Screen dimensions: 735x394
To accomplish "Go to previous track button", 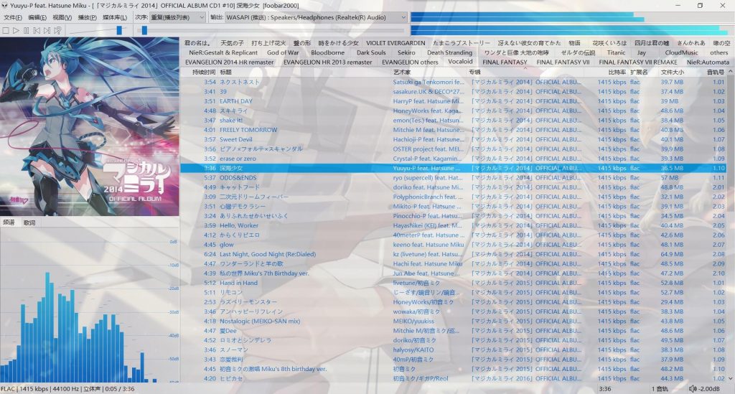I will point(37,30).
